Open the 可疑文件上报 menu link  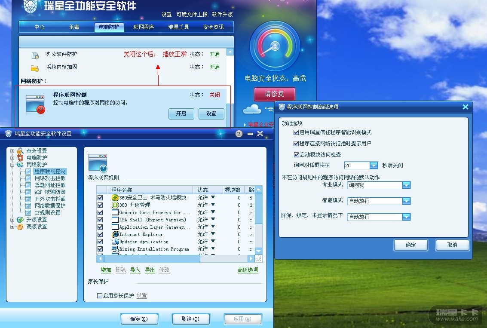pos(192,15)
